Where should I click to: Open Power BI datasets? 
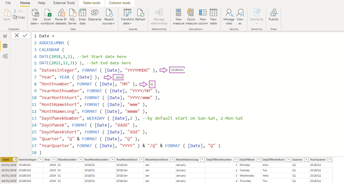(x=61, y=17)
